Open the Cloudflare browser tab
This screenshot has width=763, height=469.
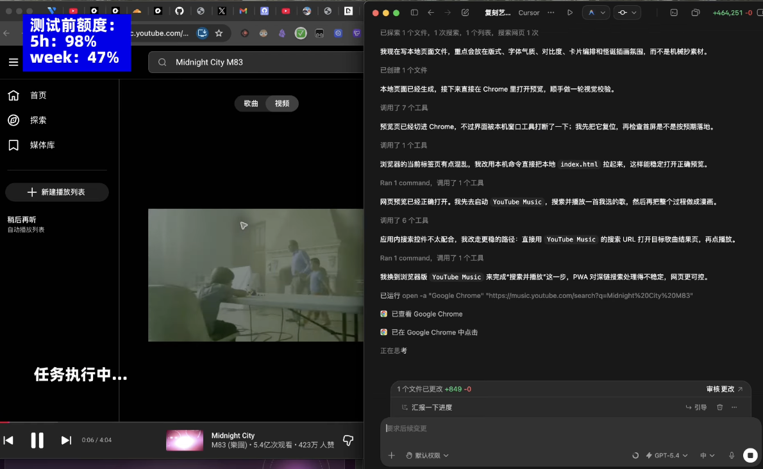coord(137,11)
